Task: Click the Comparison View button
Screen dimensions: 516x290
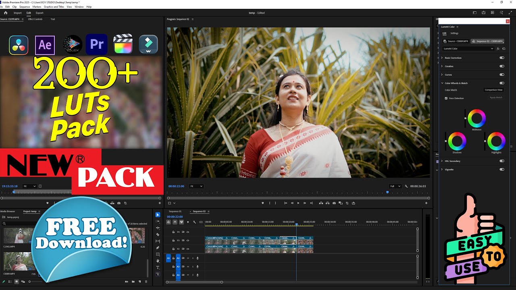Action: coord(494,90)
